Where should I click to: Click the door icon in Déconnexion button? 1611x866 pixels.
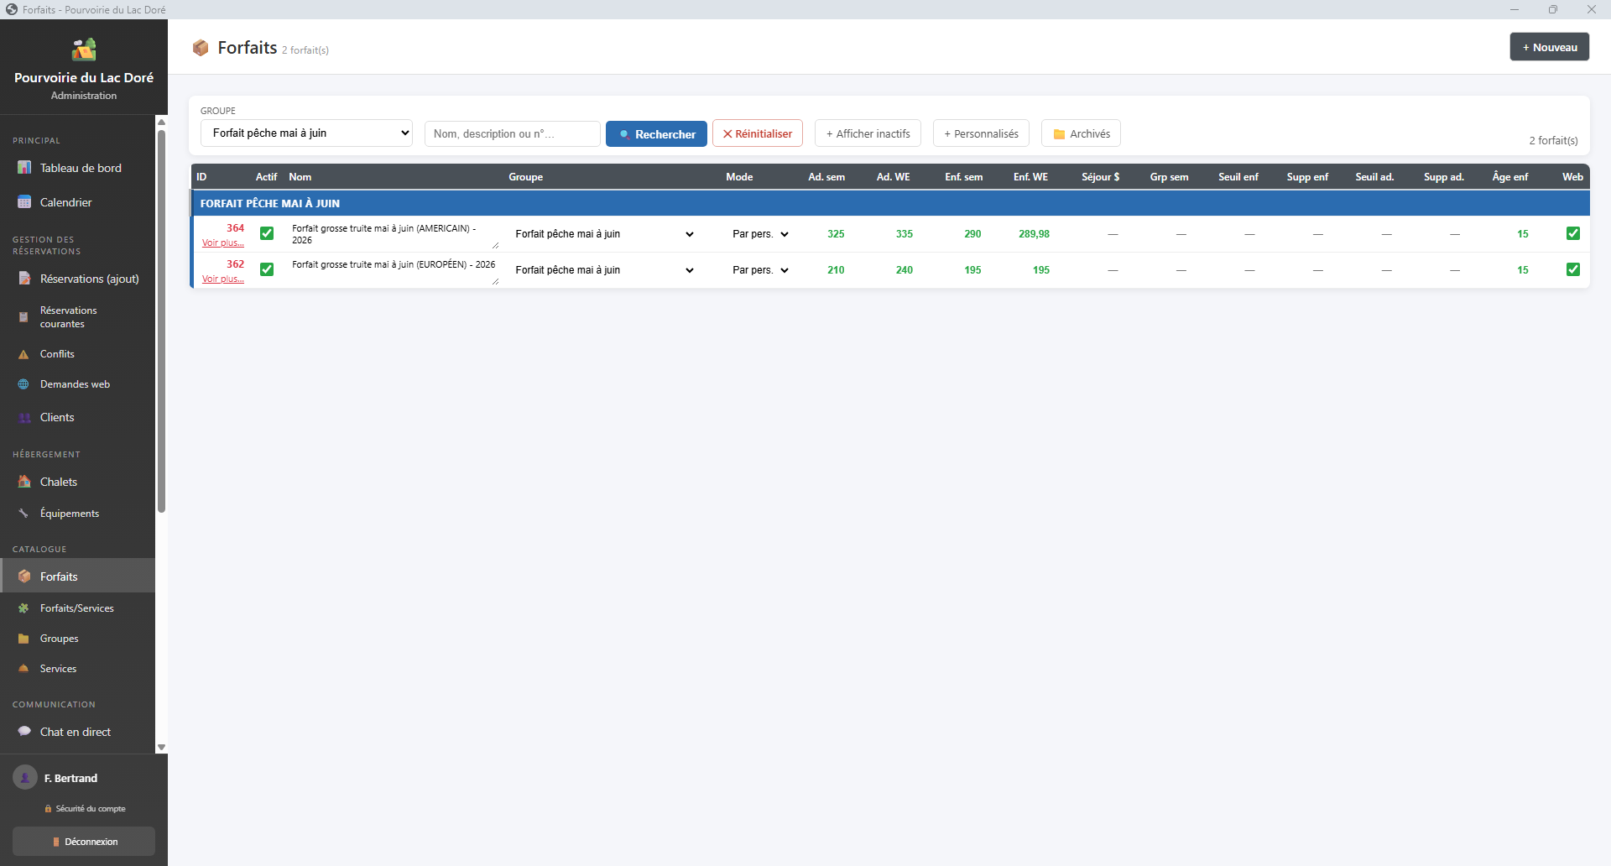pyautogui.click(x=56, y=842)
